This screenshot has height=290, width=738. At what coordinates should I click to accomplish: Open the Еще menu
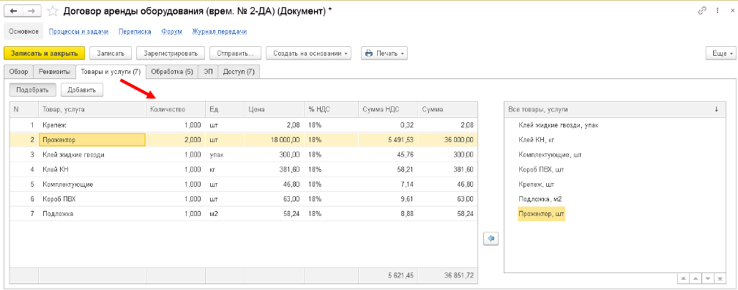[720, 53]
